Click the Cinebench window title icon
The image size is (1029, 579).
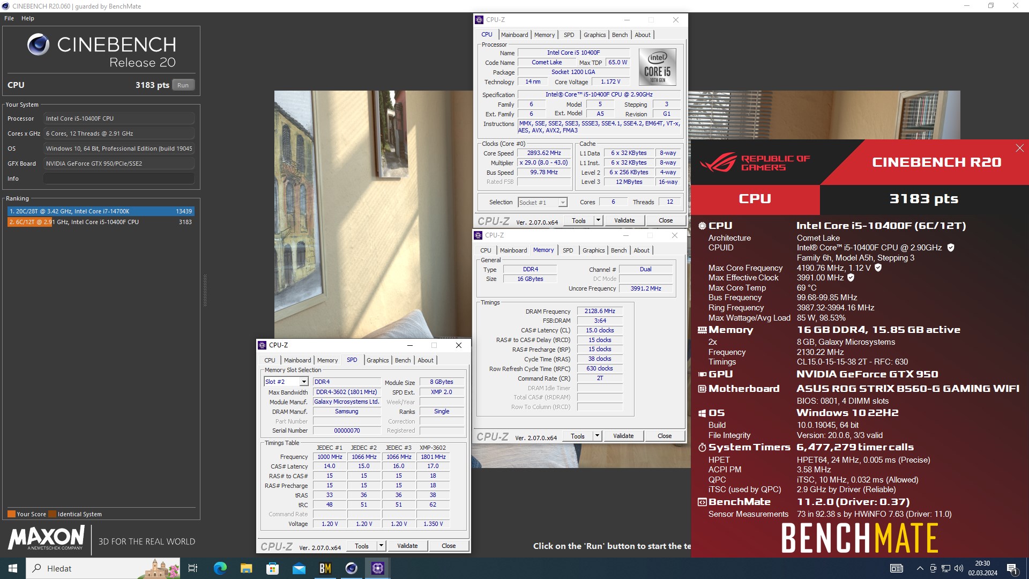(x=5, y=6)
